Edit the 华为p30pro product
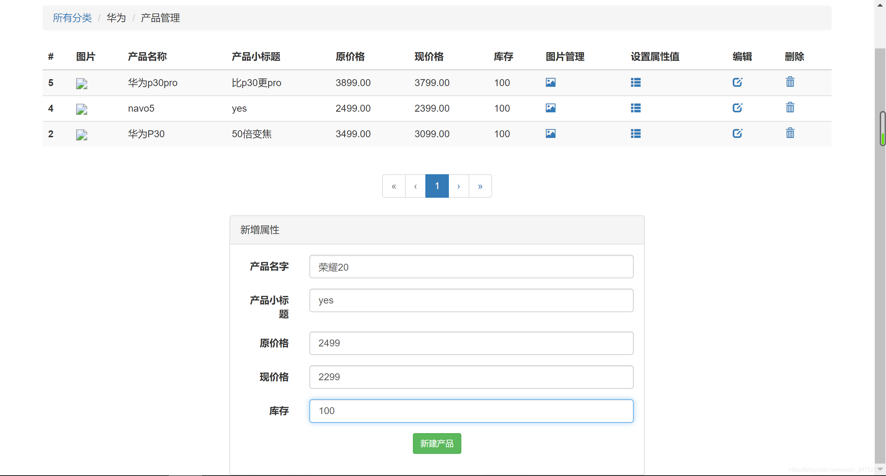 pos(737,82)
